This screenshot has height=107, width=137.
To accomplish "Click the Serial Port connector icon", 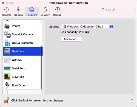I will pos(7,68).
